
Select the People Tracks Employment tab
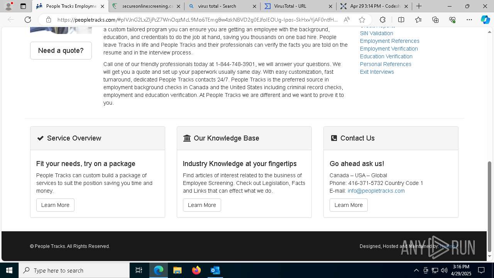[70, 6]
